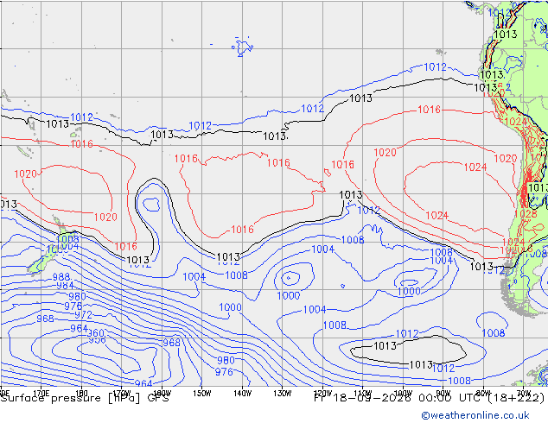Click the 988 isobar label

[x=61, y=277]
